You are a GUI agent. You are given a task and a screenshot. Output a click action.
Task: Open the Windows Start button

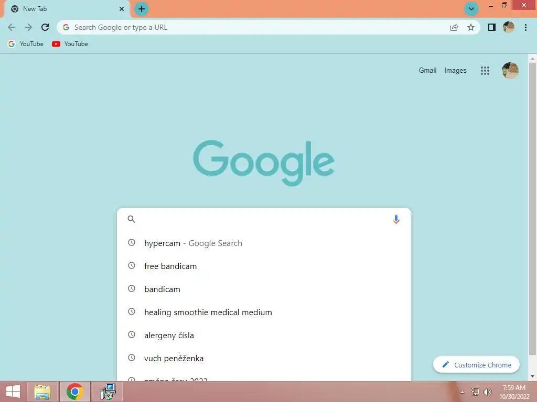point(13,392)
